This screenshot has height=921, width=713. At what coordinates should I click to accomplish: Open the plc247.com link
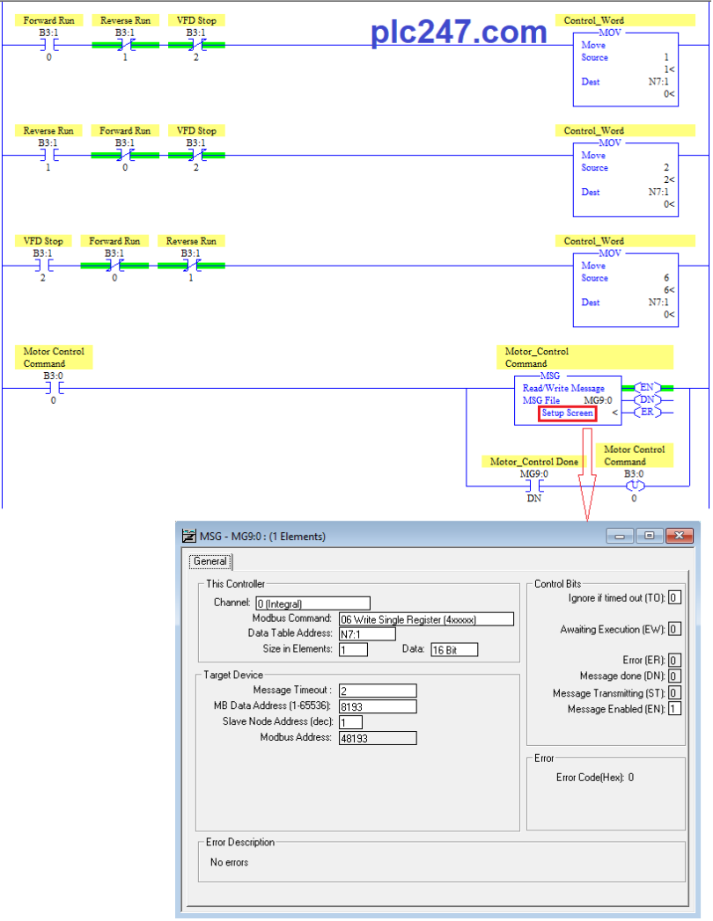click(458, 32)
